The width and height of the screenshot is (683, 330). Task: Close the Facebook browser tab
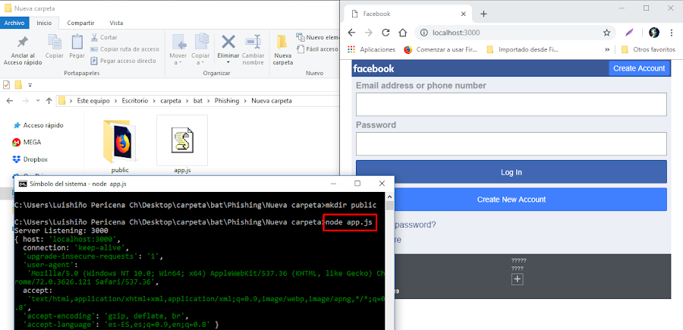coord(463,14)
